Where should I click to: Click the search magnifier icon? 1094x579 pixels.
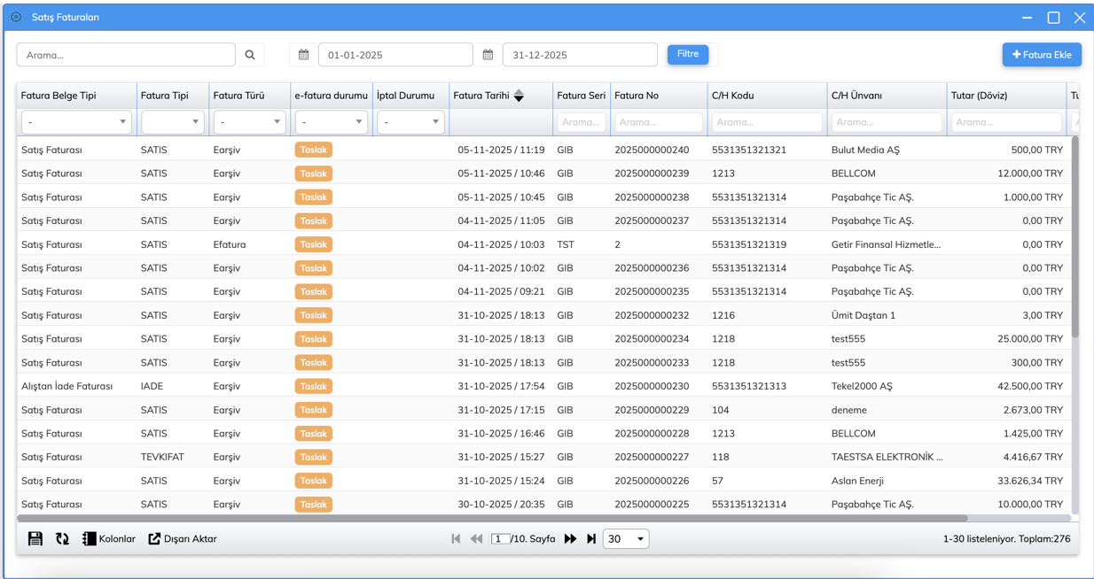click(x=250, y=55)
